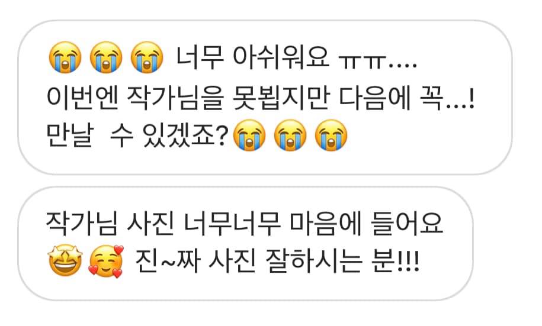Click the second crying emoji in the top row
Screen dimensions: 542x326
point(106,57)
